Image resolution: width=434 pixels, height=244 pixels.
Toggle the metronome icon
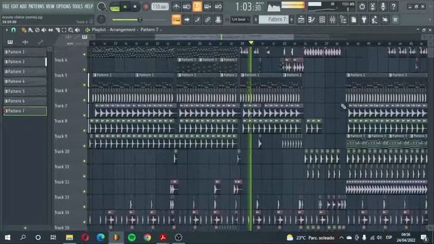(176, 6)
